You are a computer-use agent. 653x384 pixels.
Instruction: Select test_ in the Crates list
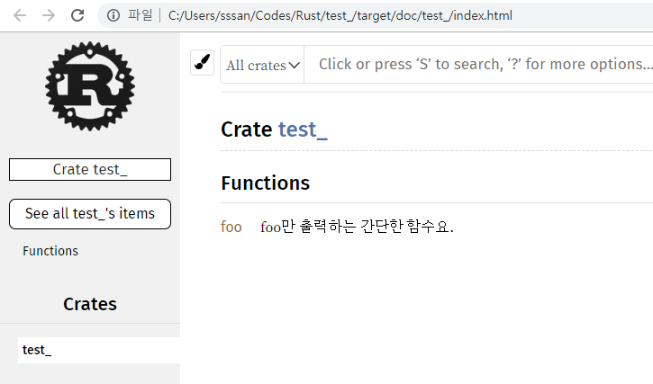37,350
